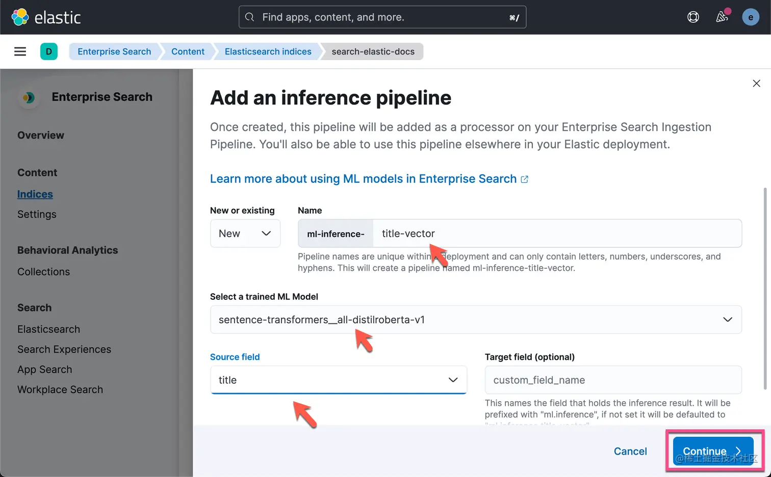Viewport: 771px width, 477px height.
Task: Close the inference pipeline flyout
Action: 757,83
